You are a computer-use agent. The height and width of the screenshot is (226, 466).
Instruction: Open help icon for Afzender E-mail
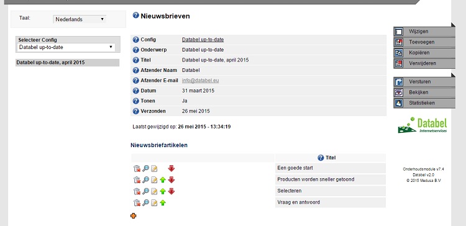click(x=136, y=81)
